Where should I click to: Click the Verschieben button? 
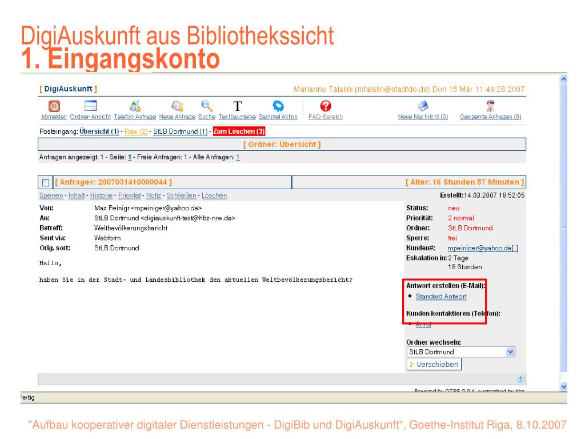(434, 364)
